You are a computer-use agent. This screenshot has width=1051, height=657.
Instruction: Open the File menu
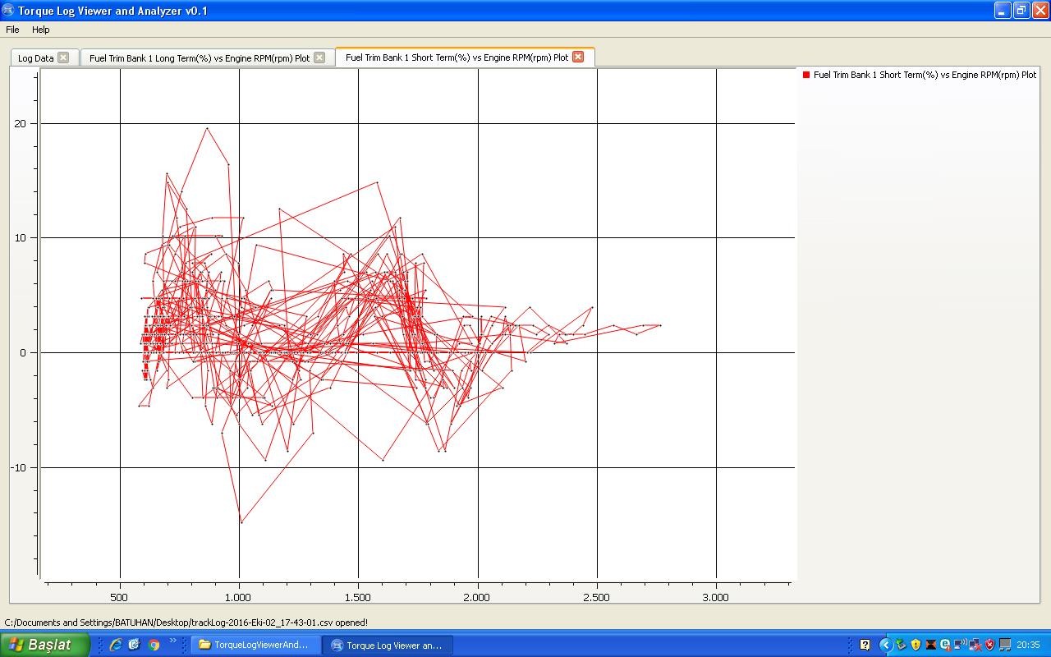[12, 30]
